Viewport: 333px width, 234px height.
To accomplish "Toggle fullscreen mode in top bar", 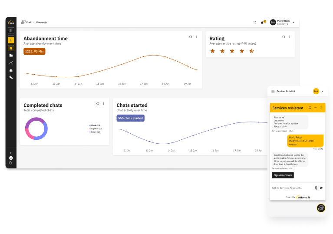I will 255,22.
